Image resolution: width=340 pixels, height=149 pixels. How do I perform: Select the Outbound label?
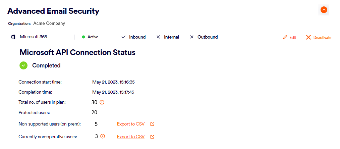click(208, 37)
